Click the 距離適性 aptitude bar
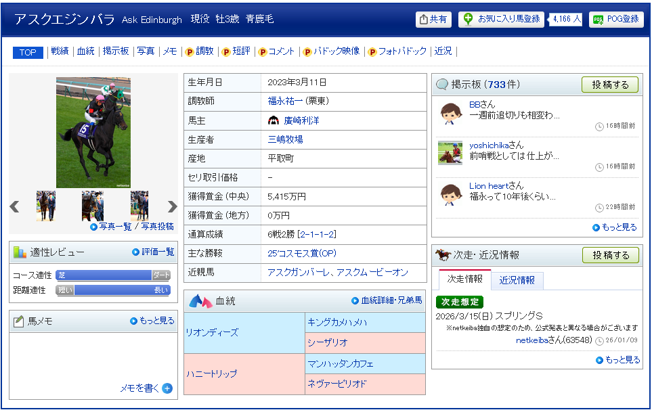 112,290
